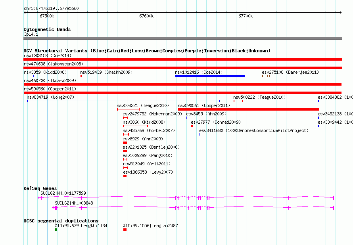Click the red esv2201325 Bentley2008 block

click(125, 151)
